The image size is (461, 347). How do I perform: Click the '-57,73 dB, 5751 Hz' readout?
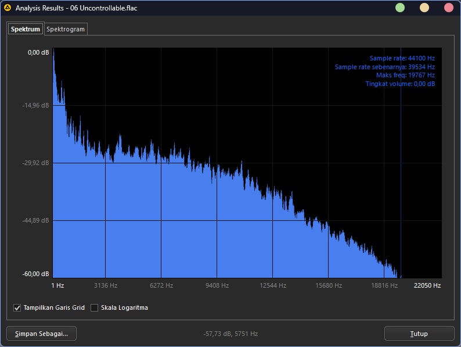point(230,334)
